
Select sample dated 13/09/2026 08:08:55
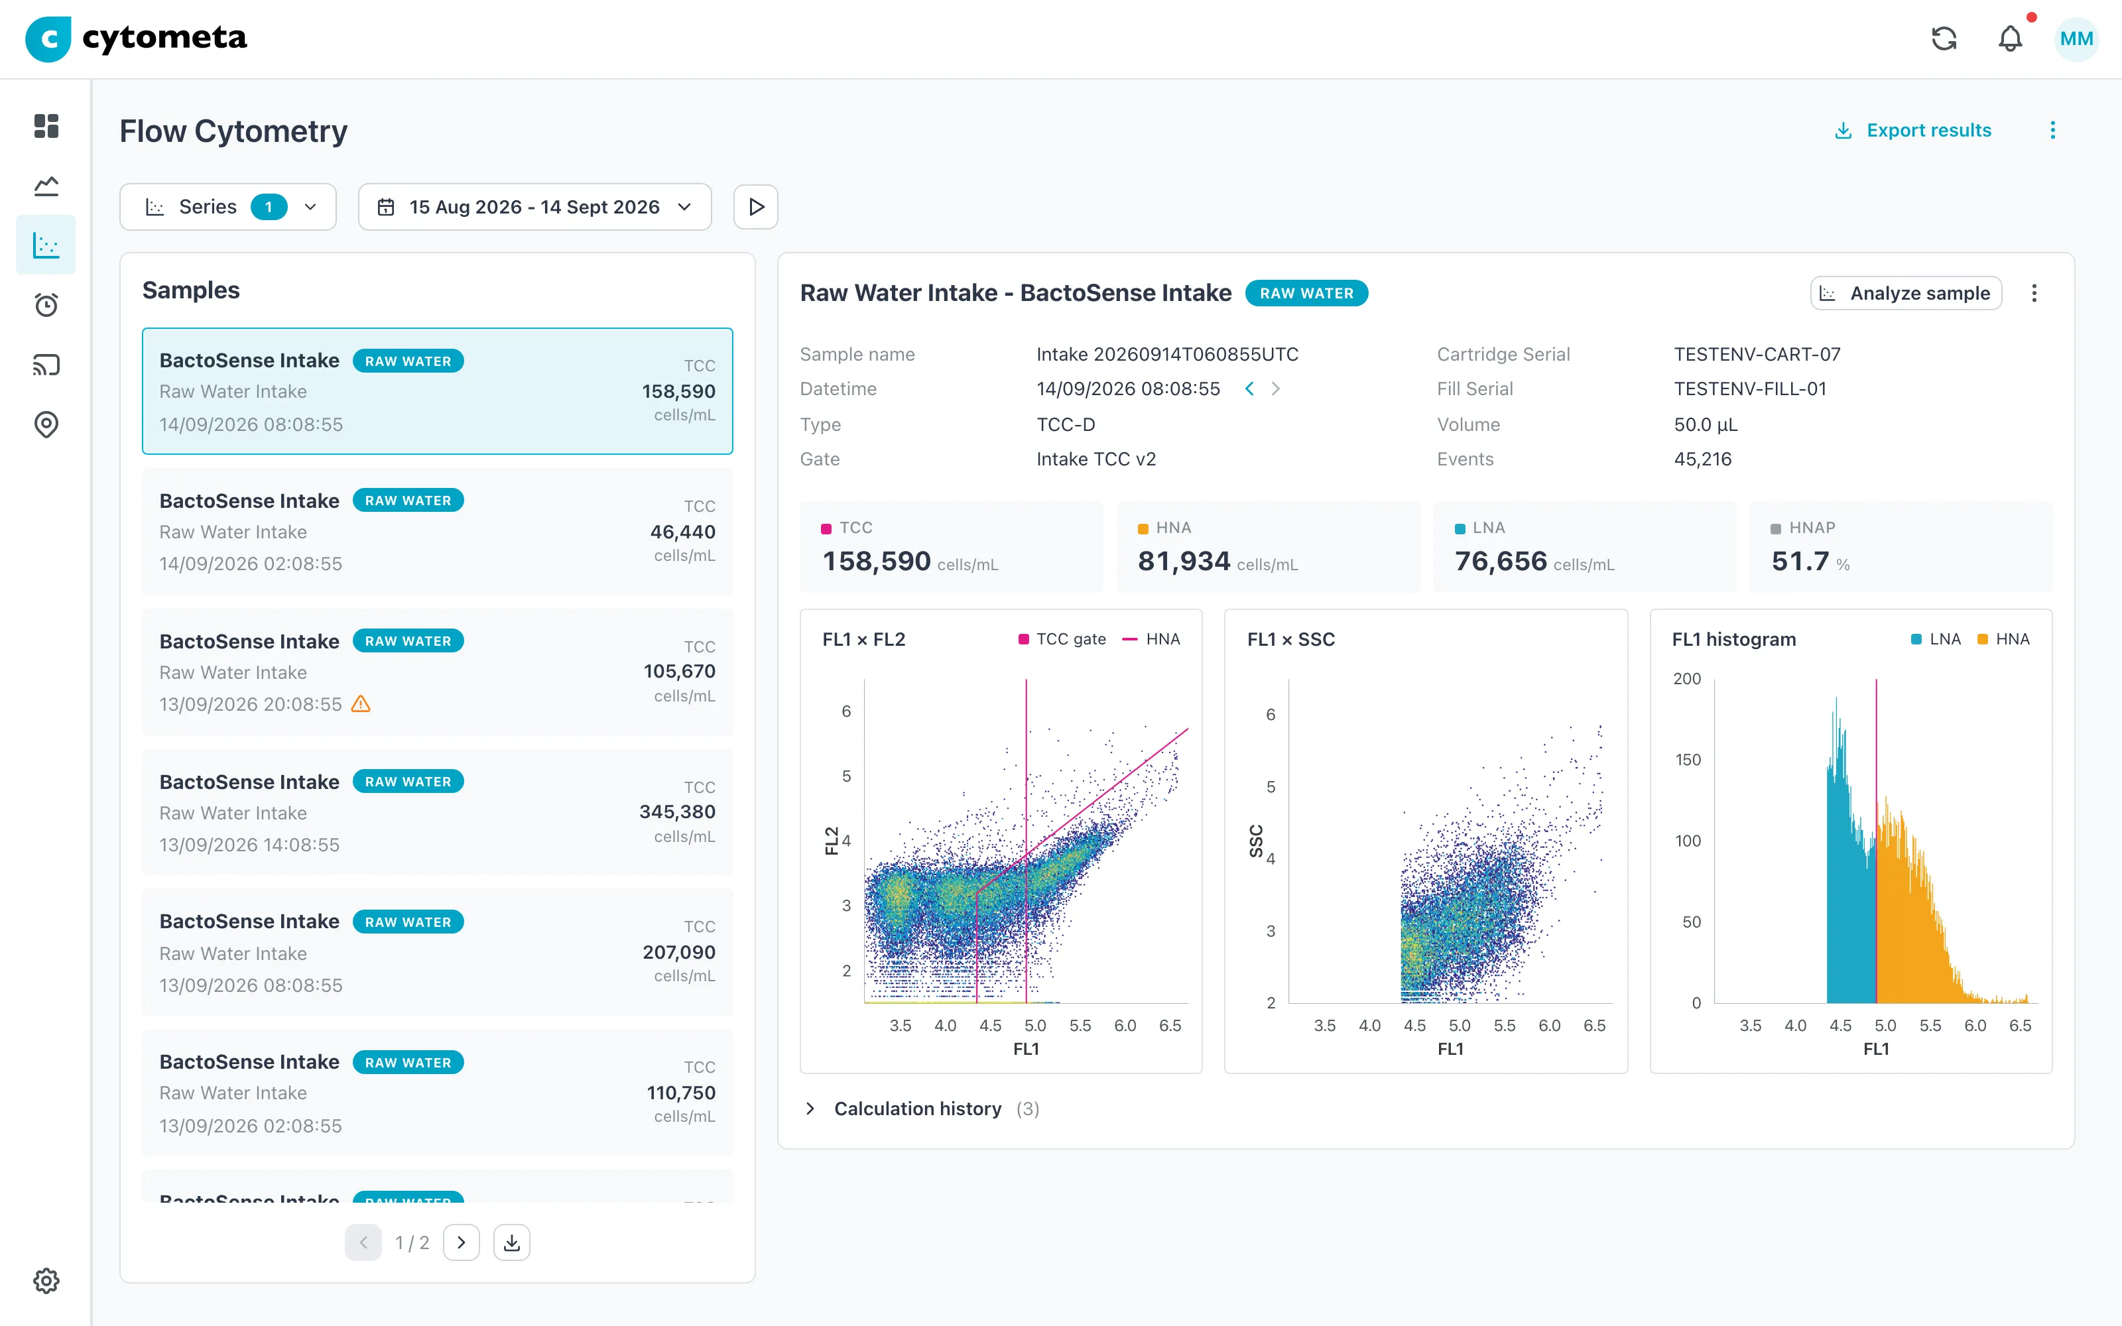[438, 953]
